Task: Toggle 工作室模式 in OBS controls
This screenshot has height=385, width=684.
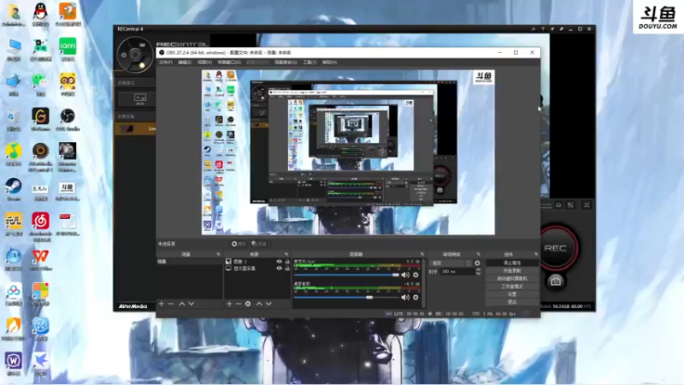Action: click(x=512, y=287)
